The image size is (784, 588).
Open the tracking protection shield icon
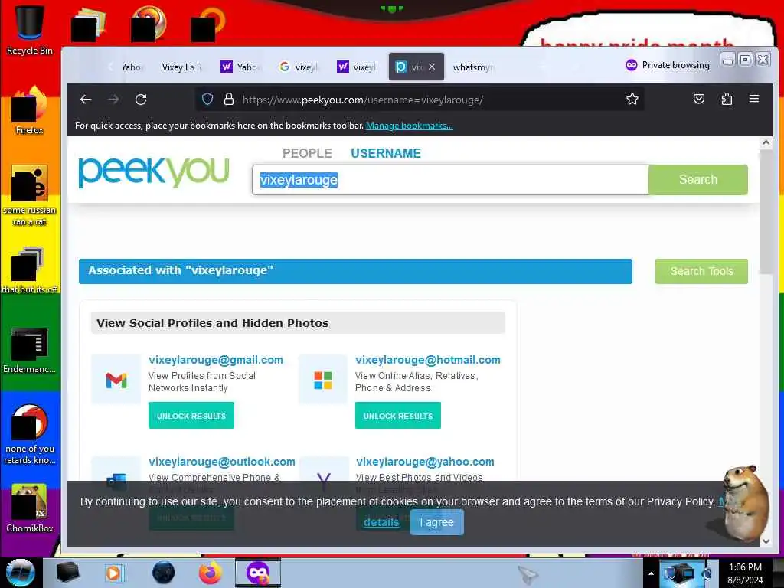click(207, 100)
